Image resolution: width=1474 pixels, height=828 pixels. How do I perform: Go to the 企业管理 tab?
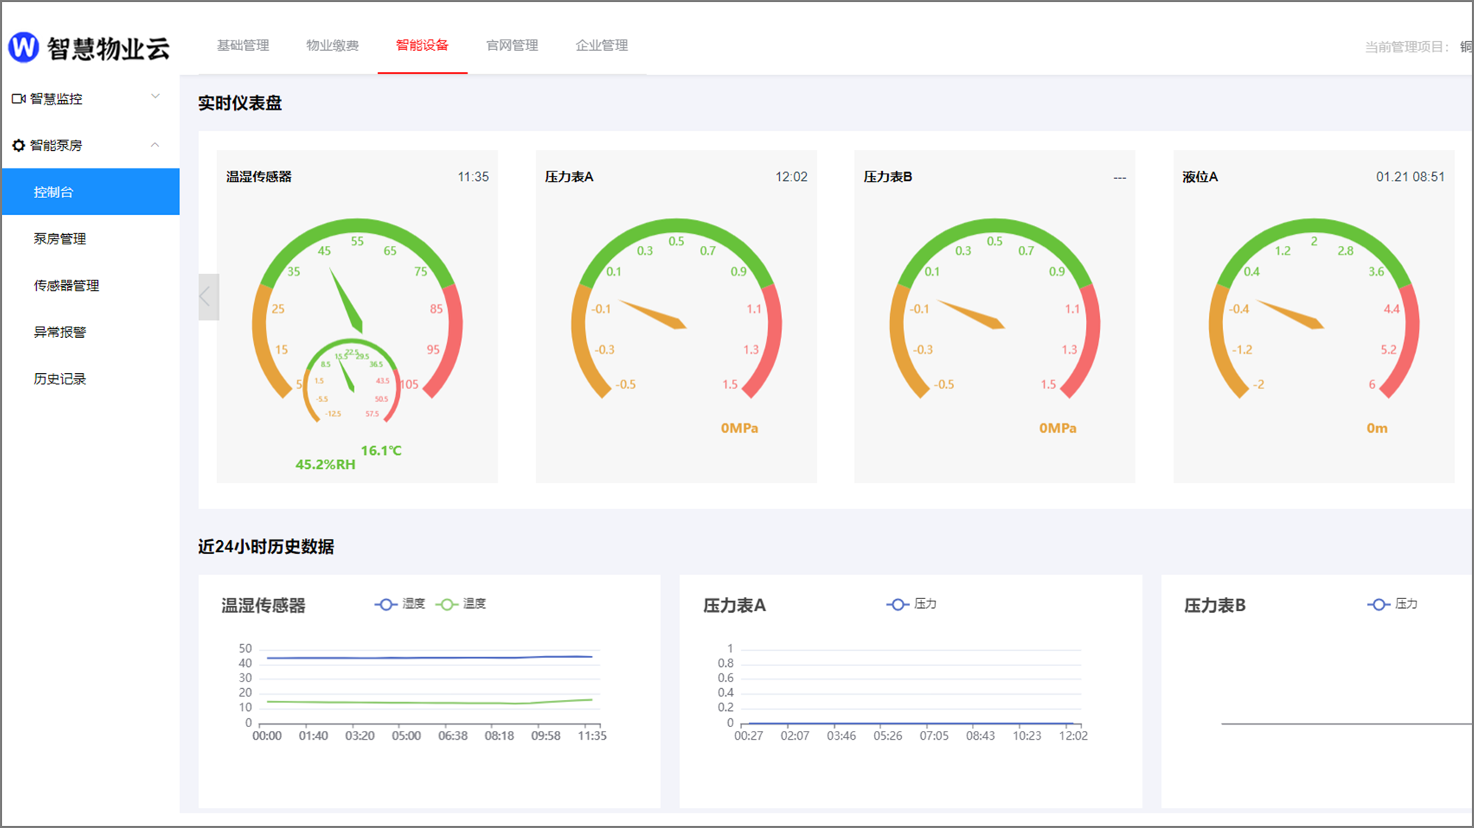pos(602,46)
